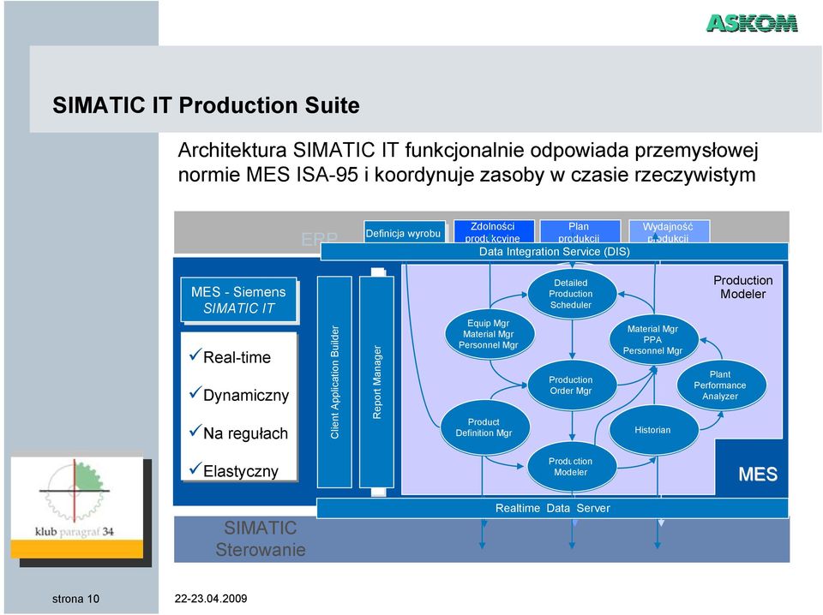823x615 pixels.
Task: Select the 'Plan produkcji' box
Action: tap(579, 232)
